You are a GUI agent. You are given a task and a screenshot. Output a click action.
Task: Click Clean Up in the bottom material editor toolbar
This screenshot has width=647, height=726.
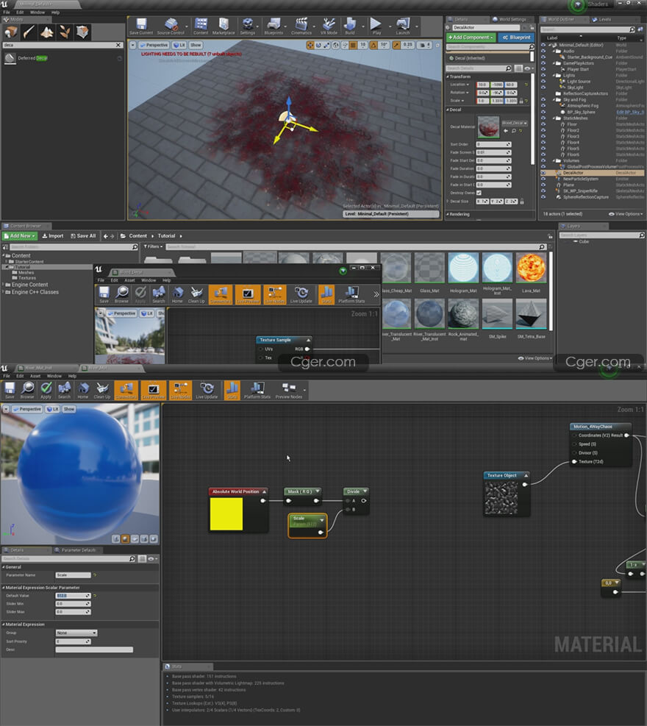coord(102,391)
